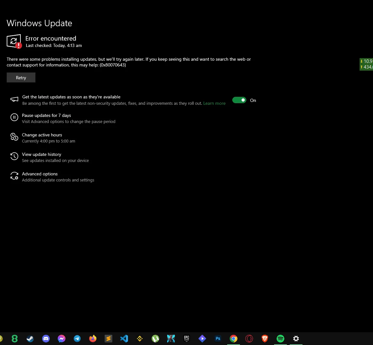
Task: Open Advanced options
Action: tap(40, 174)
